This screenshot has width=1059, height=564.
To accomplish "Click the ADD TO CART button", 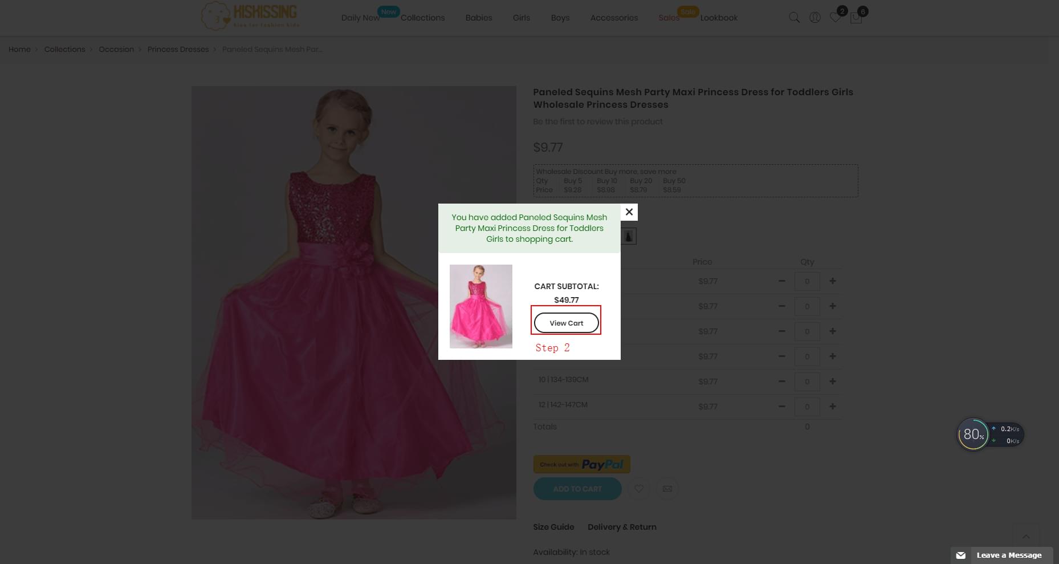I will (x=577, y=489).
